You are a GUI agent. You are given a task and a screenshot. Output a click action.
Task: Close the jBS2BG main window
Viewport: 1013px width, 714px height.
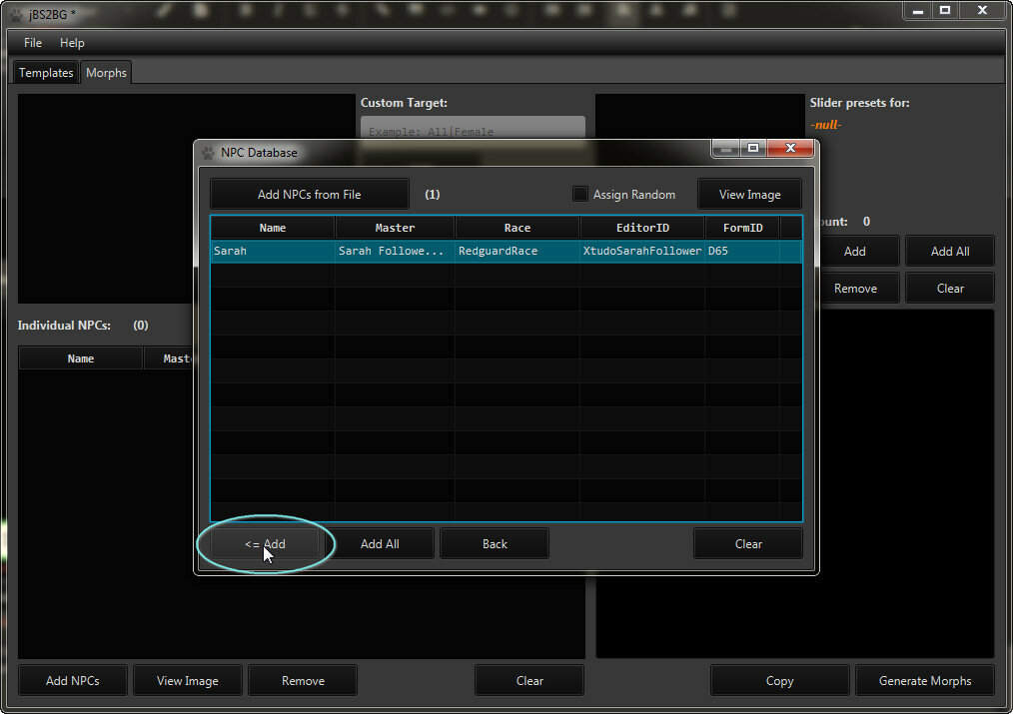(x=983, y=10)
